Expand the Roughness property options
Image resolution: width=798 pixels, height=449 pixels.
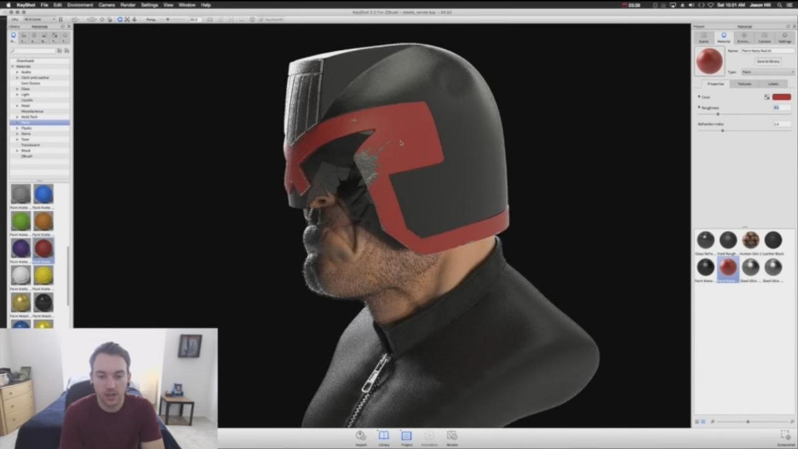(699, 107)
